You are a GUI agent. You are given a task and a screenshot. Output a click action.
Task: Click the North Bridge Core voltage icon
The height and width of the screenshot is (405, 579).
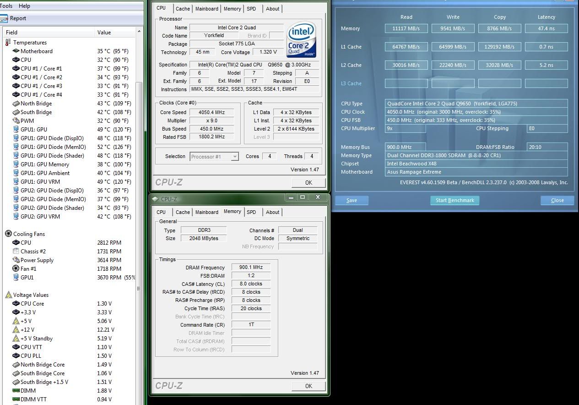click(x=16, y=365)
